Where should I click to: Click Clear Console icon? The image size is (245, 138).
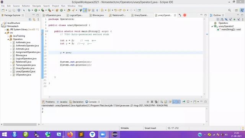pos(162,102)
